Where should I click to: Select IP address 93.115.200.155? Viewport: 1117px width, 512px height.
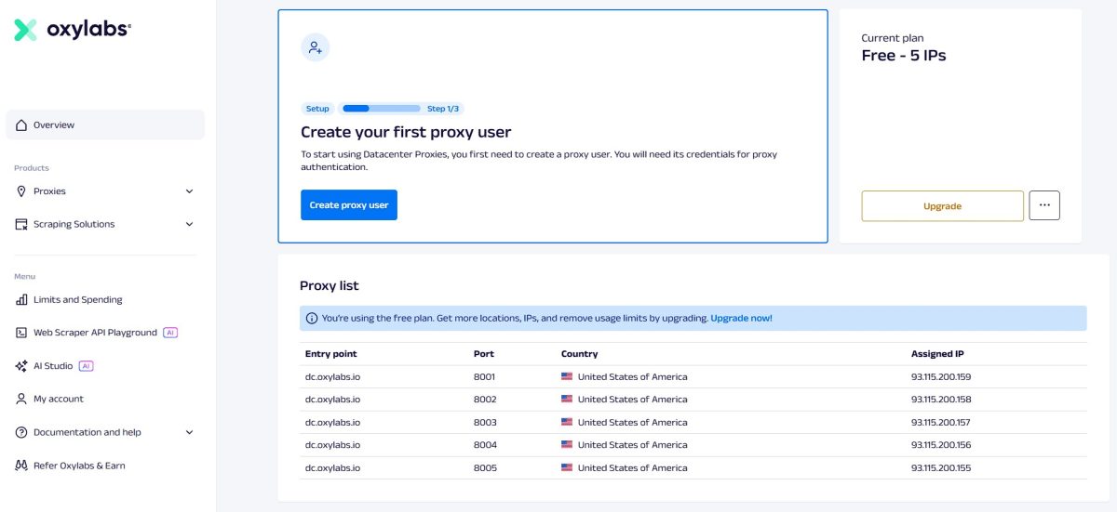click(941, 467)
